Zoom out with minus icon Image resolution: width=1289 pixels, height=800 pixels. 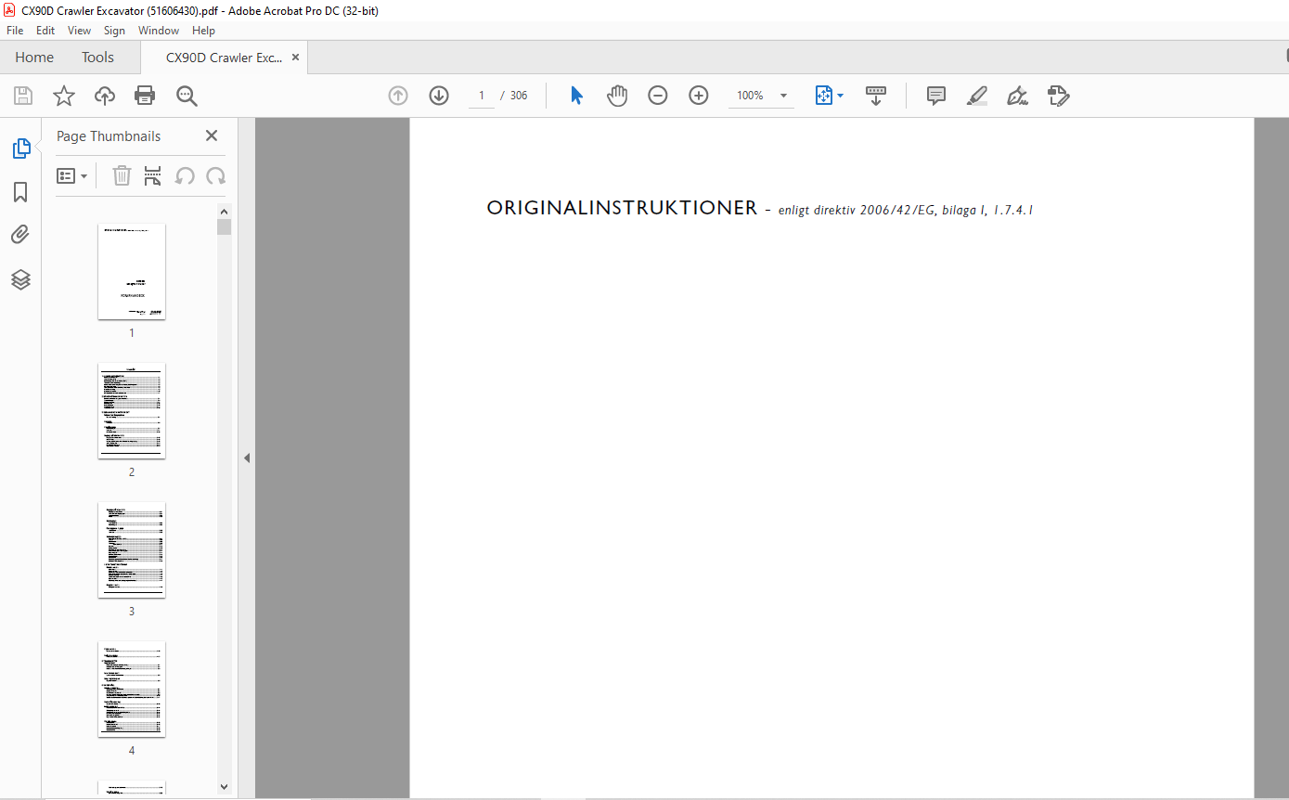(658, 96)
